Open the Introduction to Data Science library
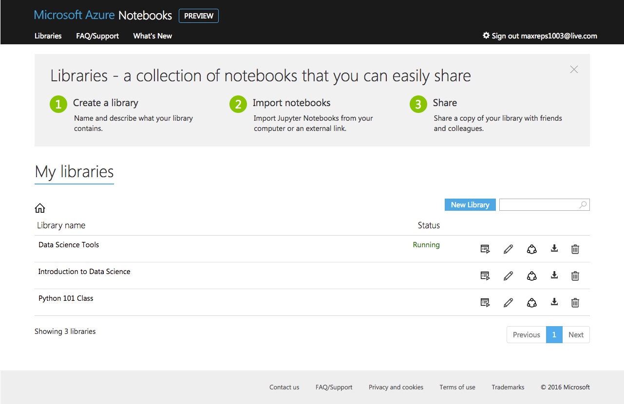Image resolution: width=624 pixels, height=404 pixels. pos(84,272)
